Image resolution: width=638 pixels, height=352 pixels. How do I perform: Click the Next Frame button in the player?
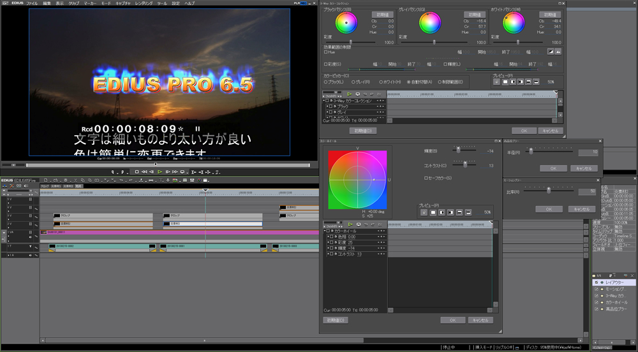click(168, 172)
